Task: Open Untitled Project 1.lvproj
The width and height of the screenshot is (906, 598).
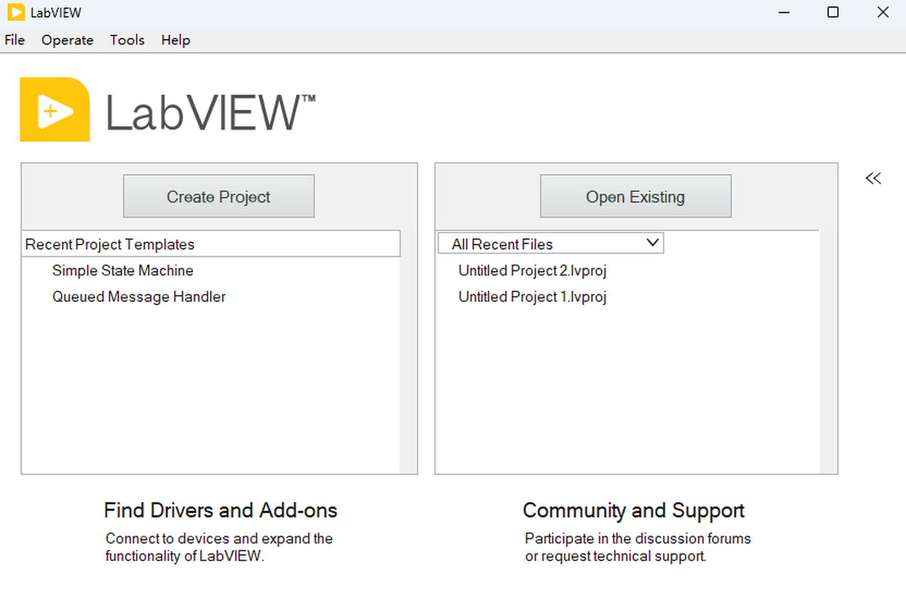Action: [x=532, y=297]
